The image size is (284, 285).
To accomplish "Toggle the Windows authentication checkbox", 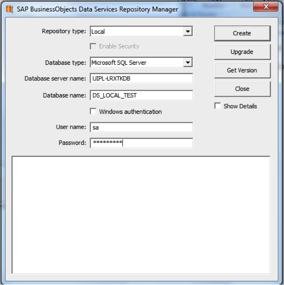I will click(93, 111).
